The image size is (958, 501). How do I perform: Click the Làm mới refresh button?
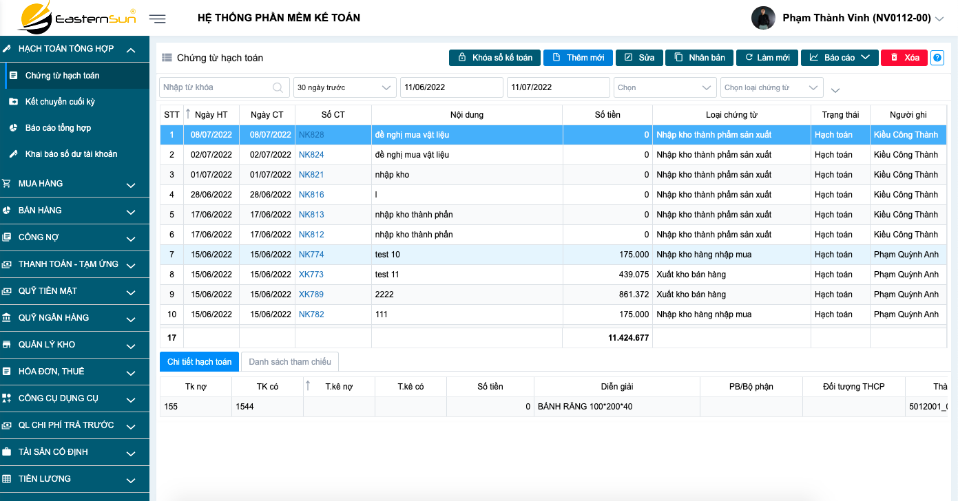pyautogui.click(x=767, y=58)
